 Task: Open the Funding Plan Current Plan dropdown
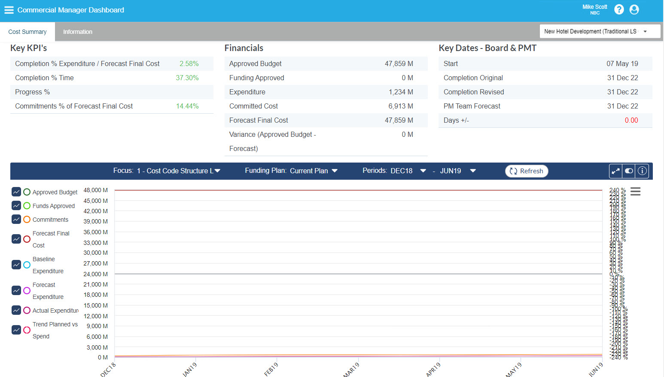(335, 170)
